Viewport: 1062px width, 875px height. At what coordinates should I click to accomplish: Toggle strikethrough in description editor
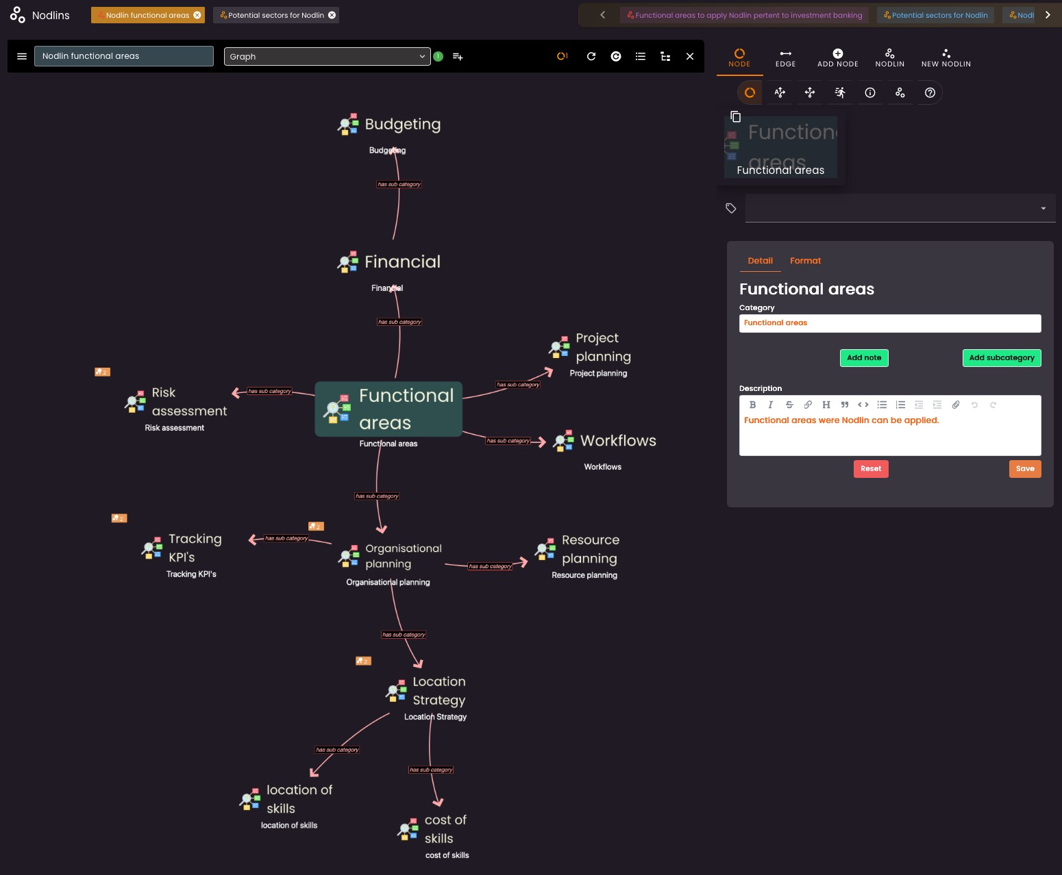(x=789, y=405)
